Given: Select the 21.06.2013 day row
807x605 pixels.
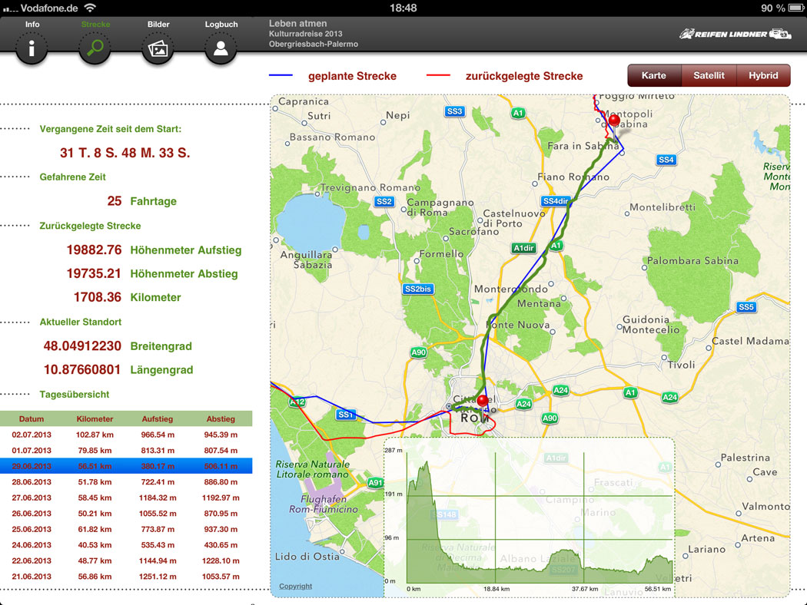Looking at the screenshot, I should tap(126, 577).
